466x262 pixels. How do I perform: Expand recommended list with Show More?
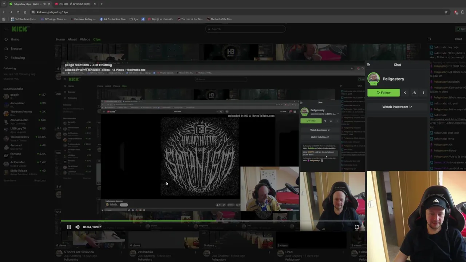coord(10,181)
